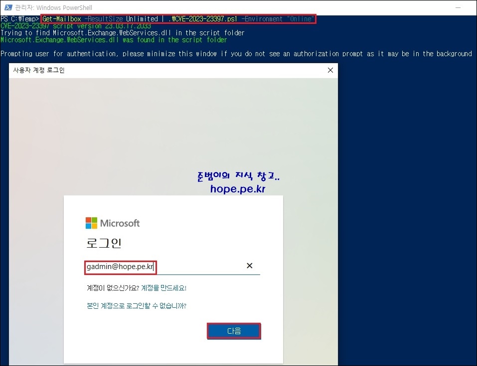477x366 pixels.
Task: Click 'Trying to find Microsoft.Exchange.WebServices.dll' output line
Action: (x=122, y=33)
